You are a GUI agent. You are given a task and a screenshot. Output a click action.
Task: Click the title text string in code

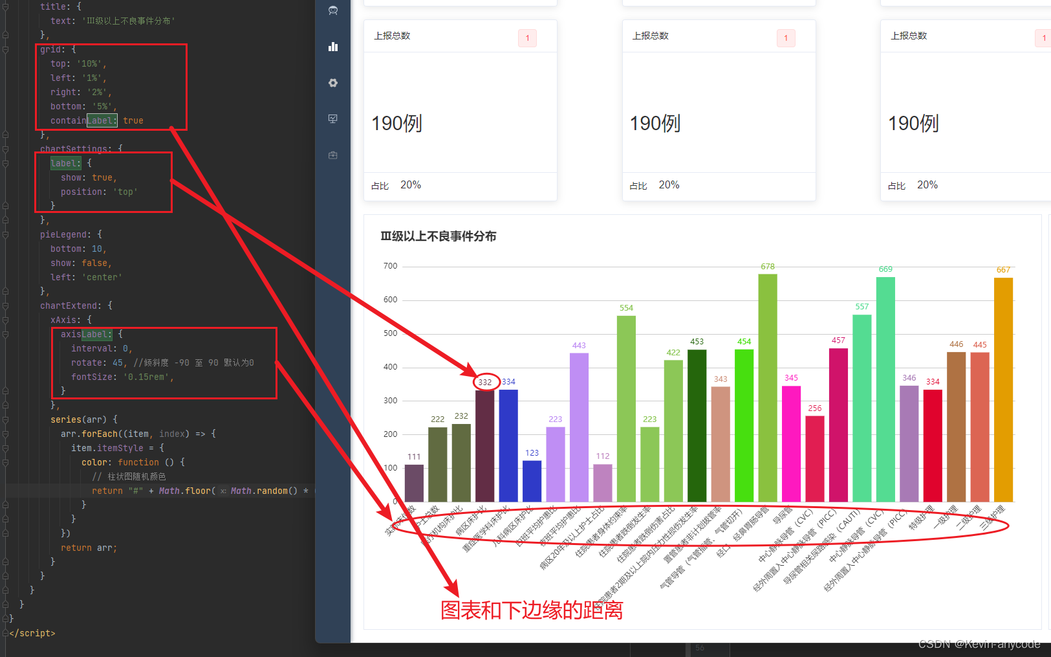(x=128, y=21)
